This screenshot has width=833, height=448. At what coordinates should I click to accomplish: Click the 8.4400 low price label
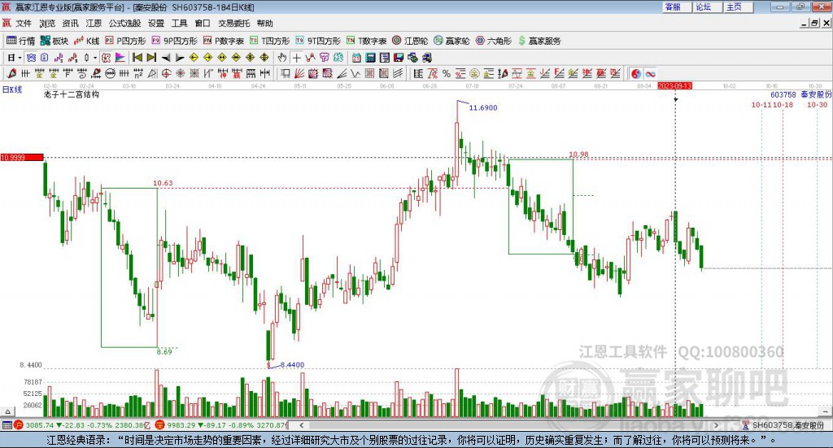[x=292, y=365]
